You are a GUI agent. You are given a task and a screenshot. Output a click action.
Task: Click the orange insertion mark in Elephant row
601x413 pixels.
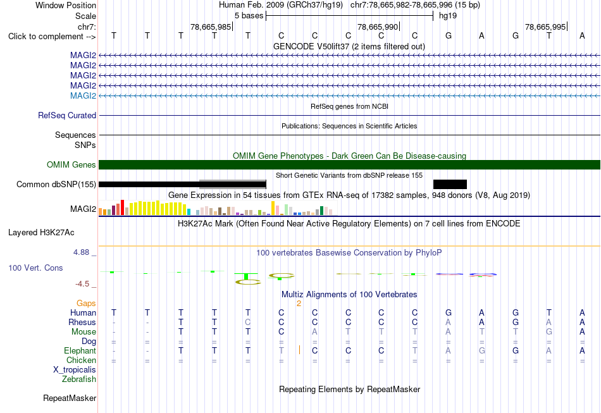[x=299, y=350]
